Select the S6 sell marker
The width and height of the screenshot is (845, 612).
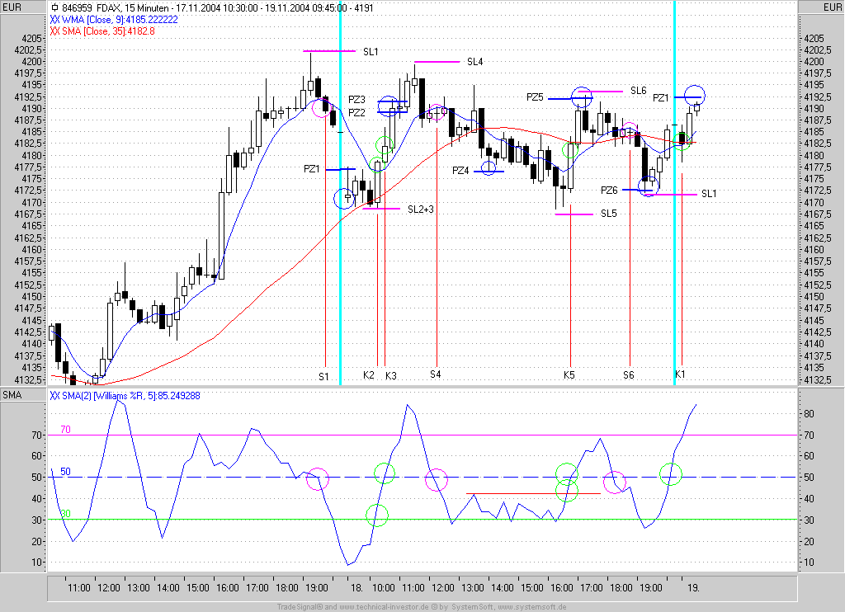point(629,375)
